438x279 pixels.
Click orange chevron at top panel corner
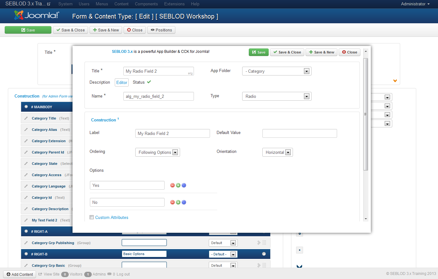pyautogui.click(x=395, y=81)
